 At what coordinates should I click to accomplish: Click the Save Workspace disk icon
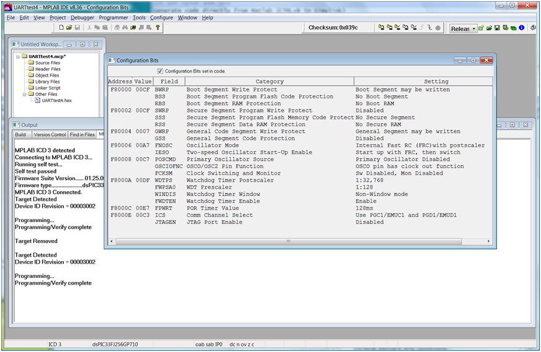click(497, 28)
